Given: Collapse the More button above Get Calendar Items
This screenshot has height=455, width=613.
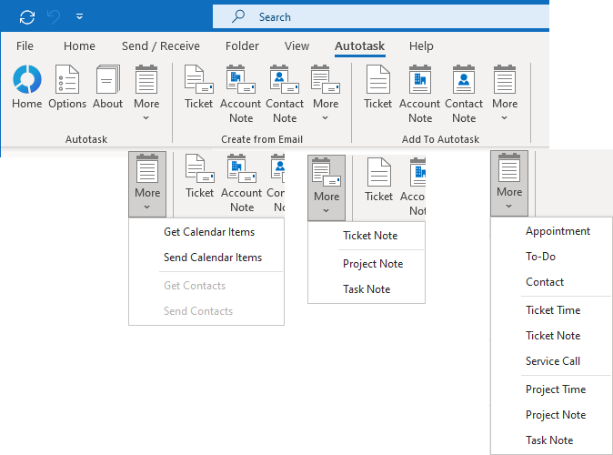Looking at the screenshot, I should [x=147, y=183].
